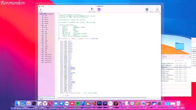Select T-UNC.aml file in Finder
This screenshot has width=196, height=110.
click(x=165, y=81)
